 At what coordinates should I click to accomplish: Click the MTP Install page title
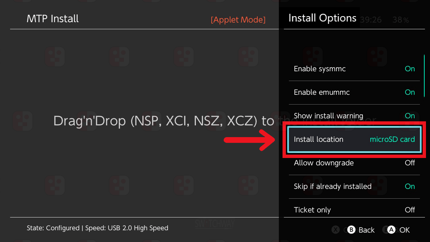click(53, 18)
